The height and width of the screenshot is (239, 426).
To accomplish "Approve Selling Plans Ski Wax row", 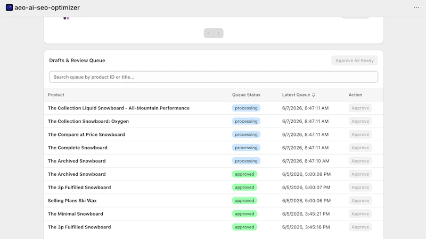I will pyautogui.click(x=360, y=201).
